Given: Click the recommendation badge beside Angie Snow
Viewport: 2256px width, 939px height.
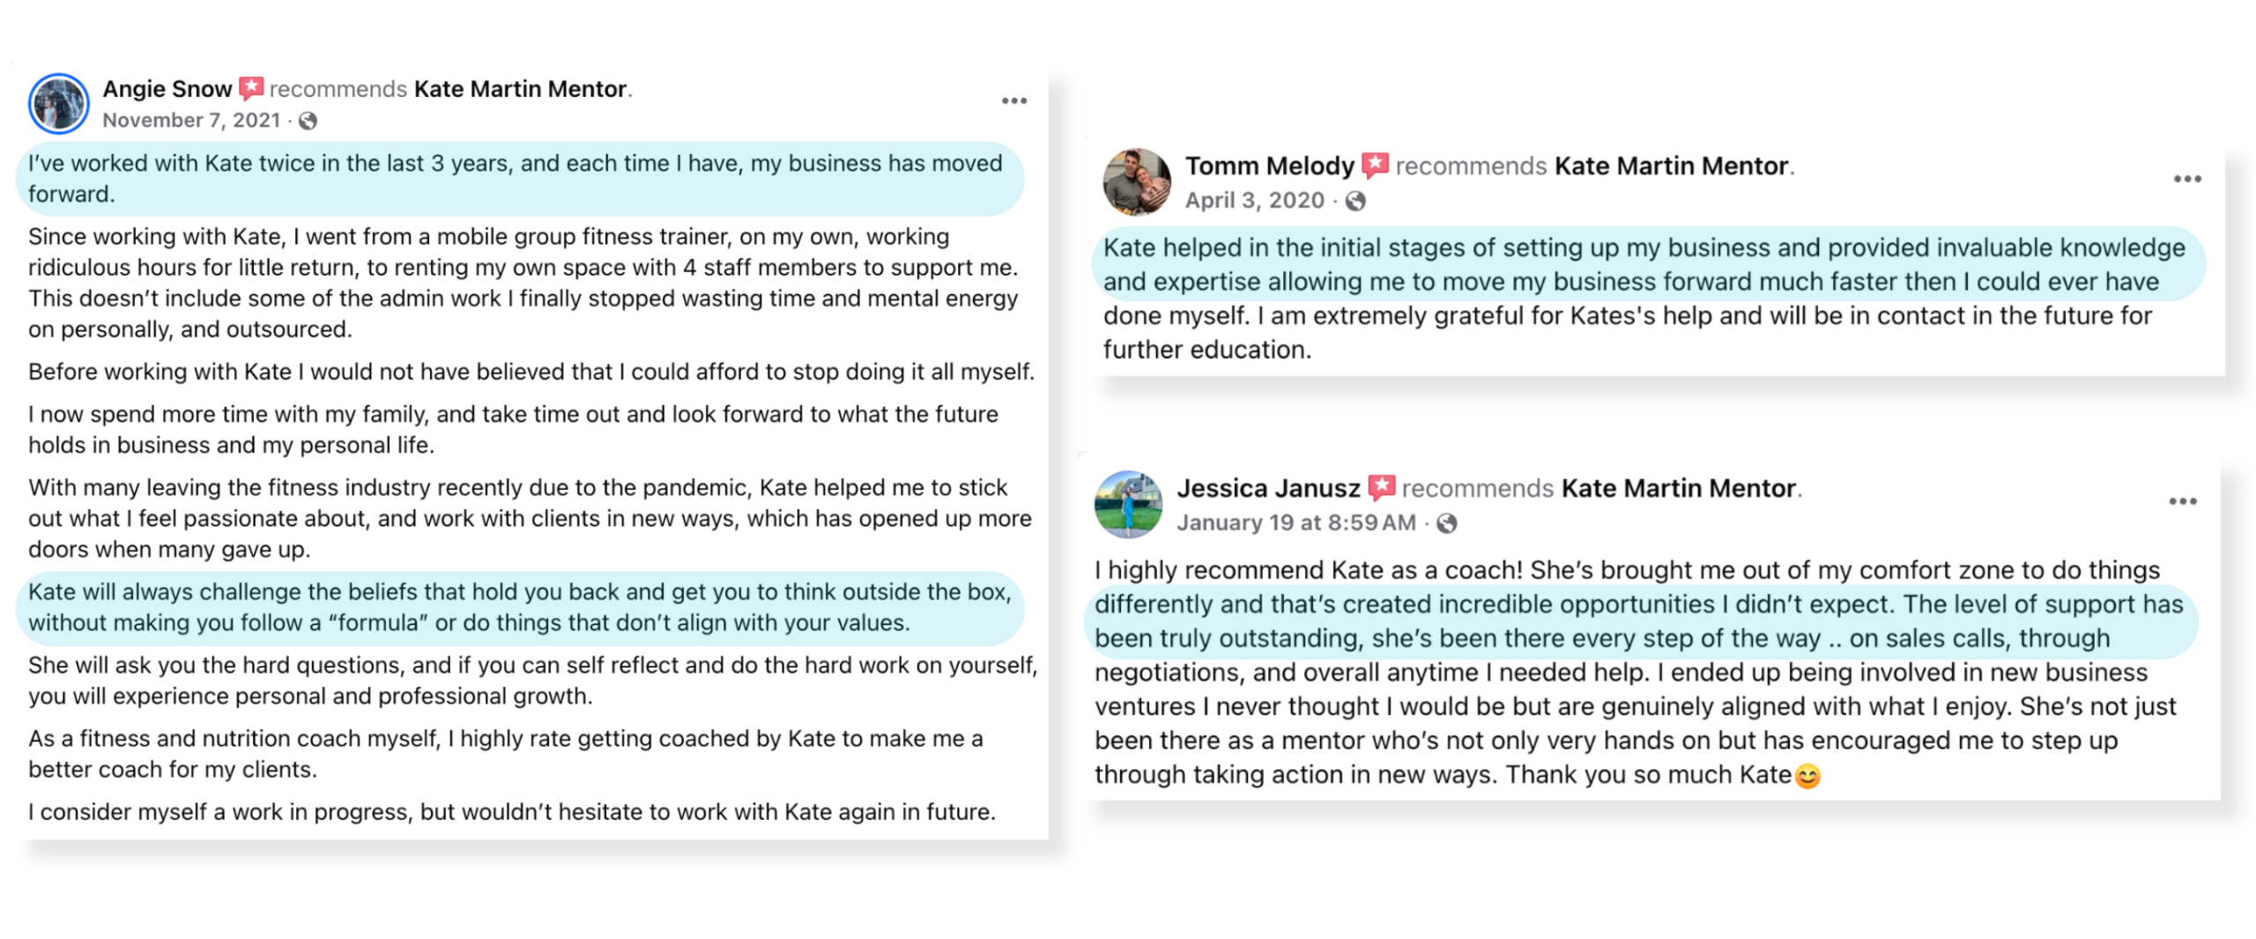Looking at the screenshot, I should tap(251, 88).
